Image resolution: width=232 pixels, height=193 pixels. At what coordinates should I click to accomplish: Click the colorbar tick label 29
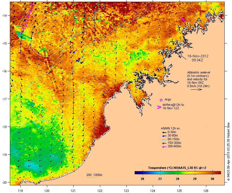click(x=195, y=179)
